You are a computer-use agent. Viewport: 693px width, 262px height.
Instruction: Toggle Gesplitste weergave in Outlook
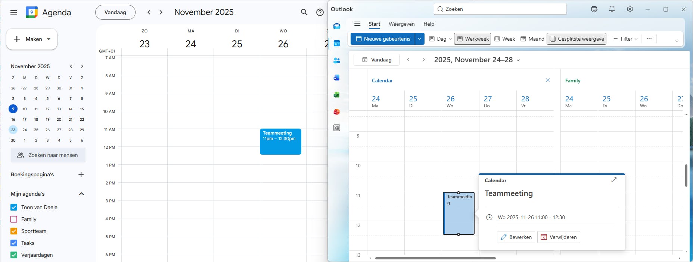(x=577, y=39)
